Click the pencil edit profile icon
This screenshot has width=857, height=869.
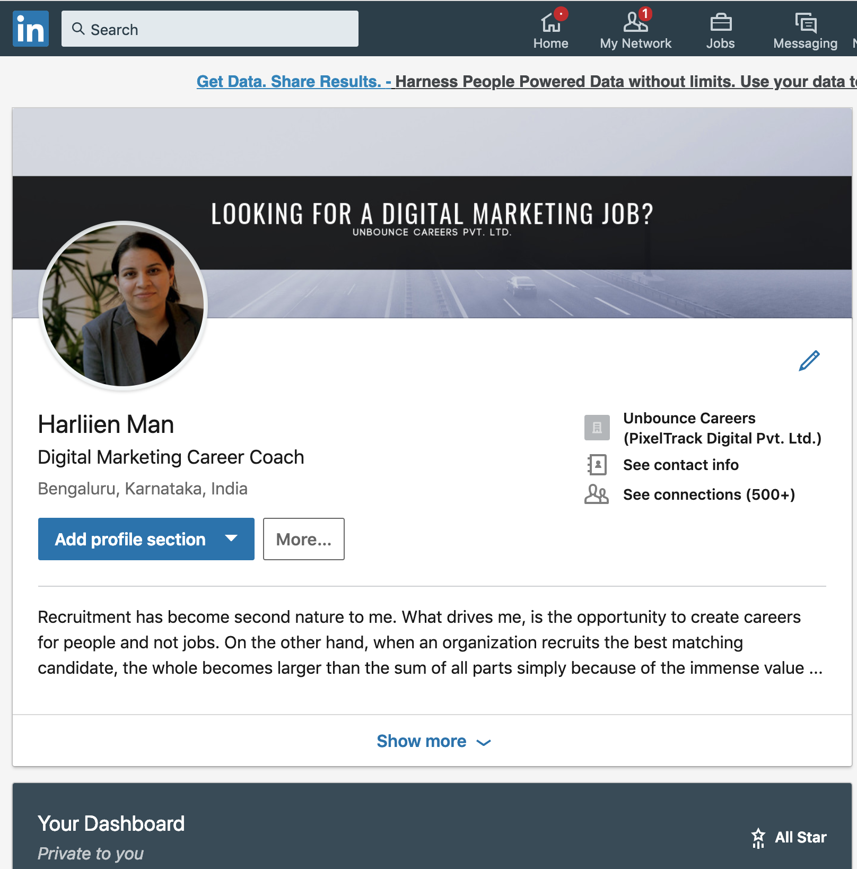809,361
